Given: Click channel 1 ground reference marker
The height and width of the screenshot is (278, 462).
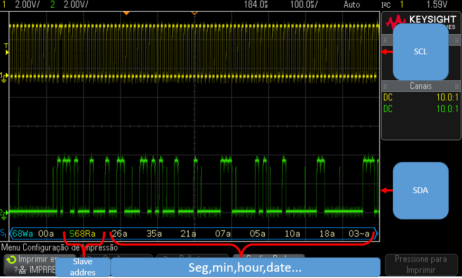Looking at the screenshot, I should (4, 77).
